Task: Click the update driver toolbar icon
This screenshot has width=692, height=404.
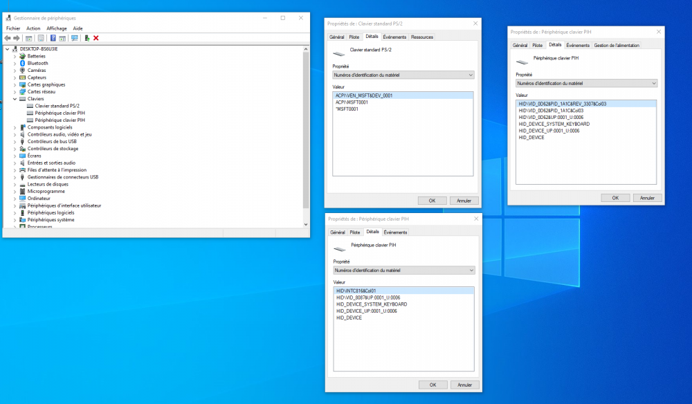Action: [87, 38]
